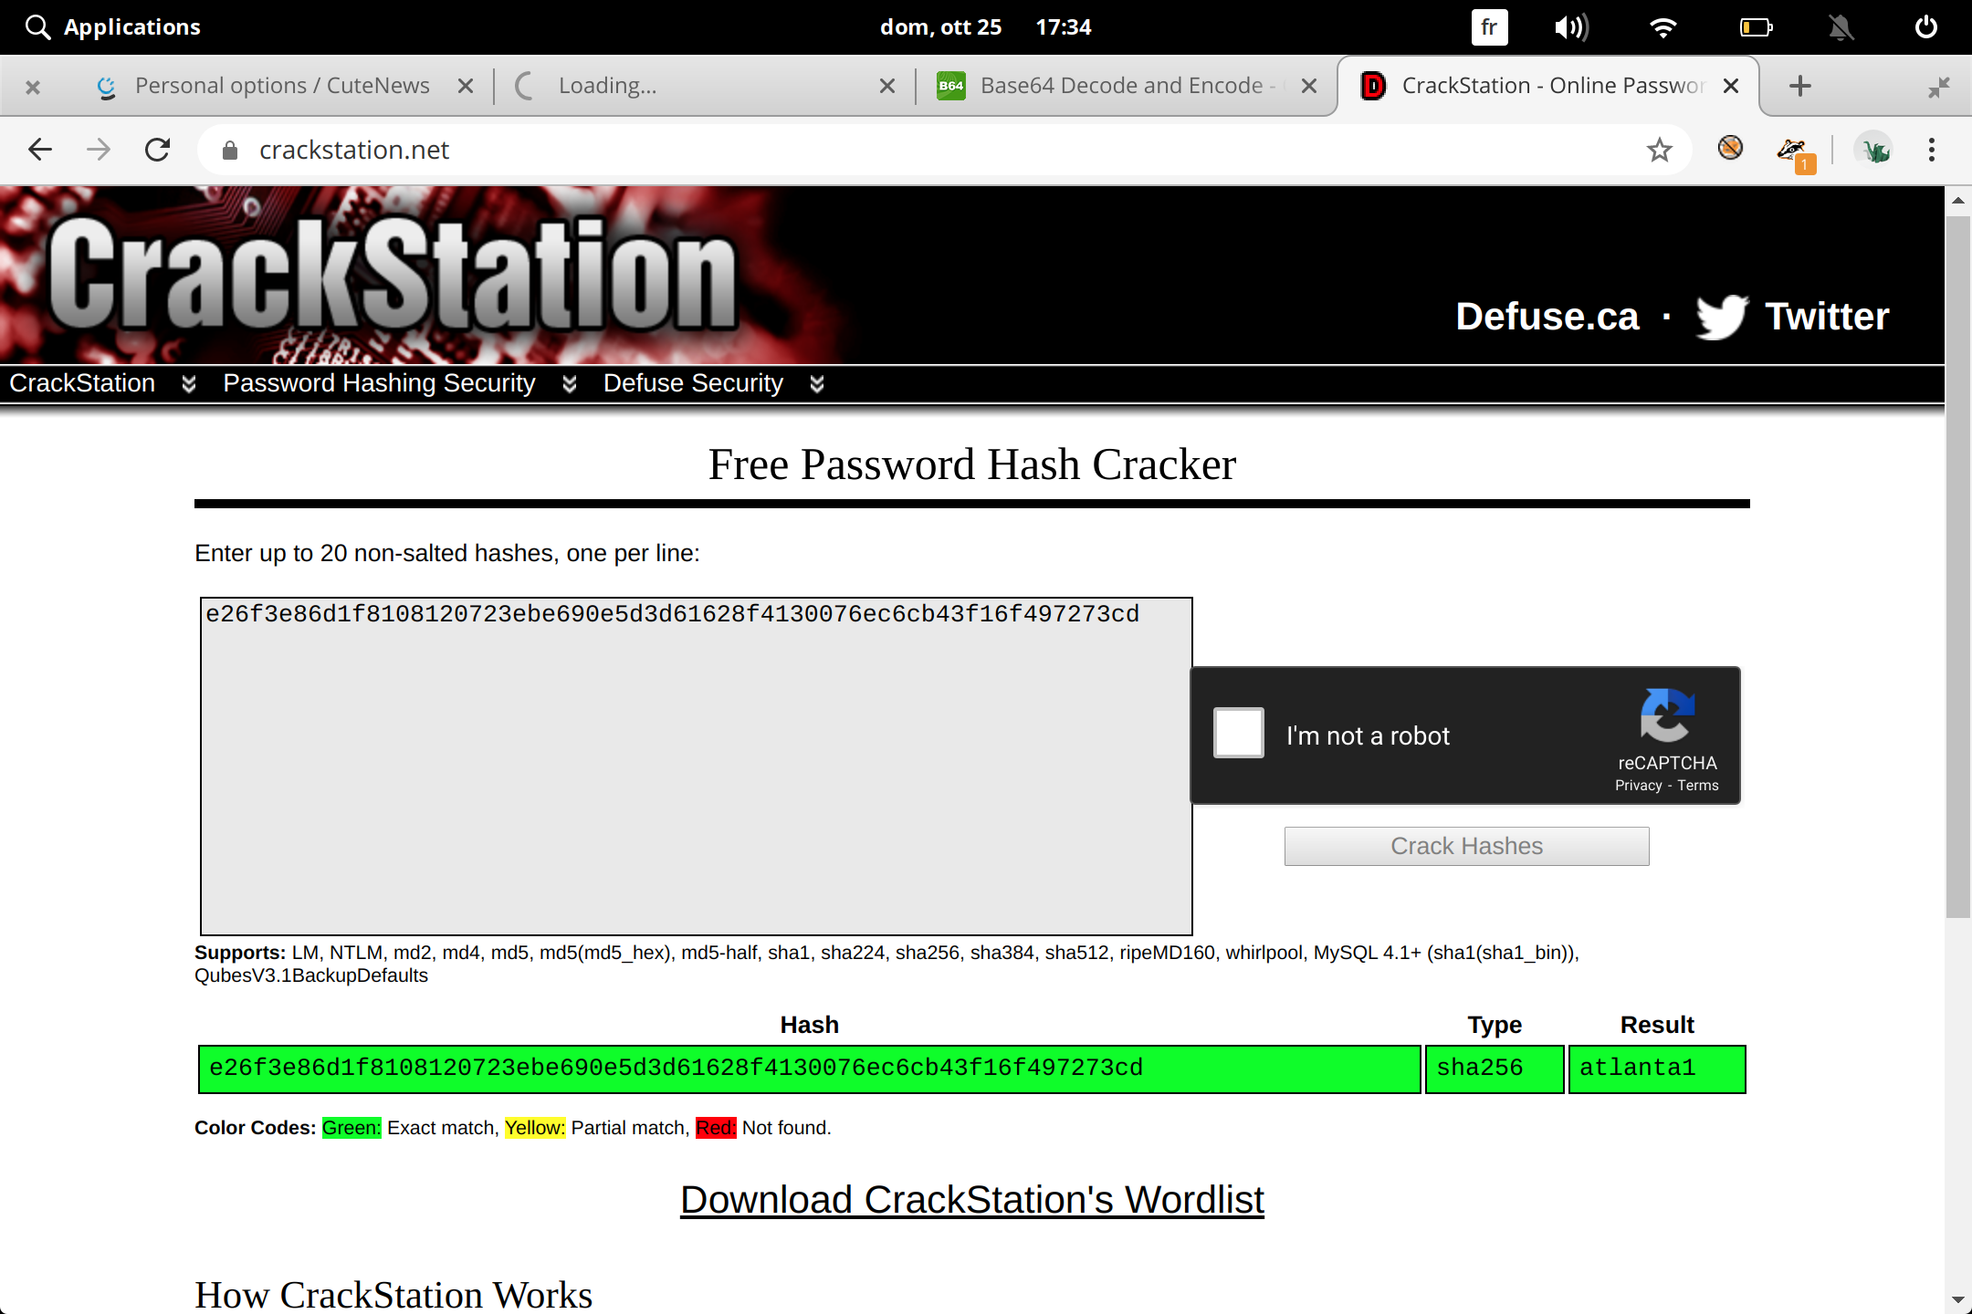
Task: Switch to Base64 Decode and Encode tab
Action: pos(1120,86)
